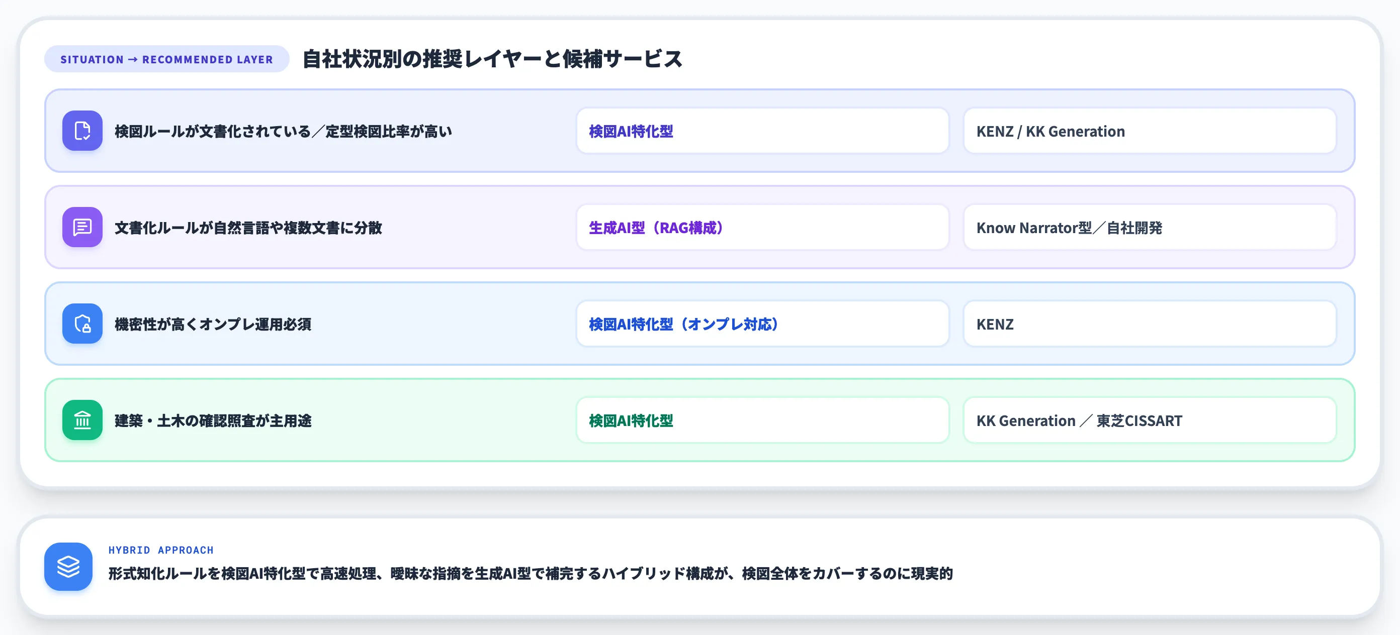
Task: Click the KK Generation ／ 東芝CISSART cell
Action: point(1150,420)
